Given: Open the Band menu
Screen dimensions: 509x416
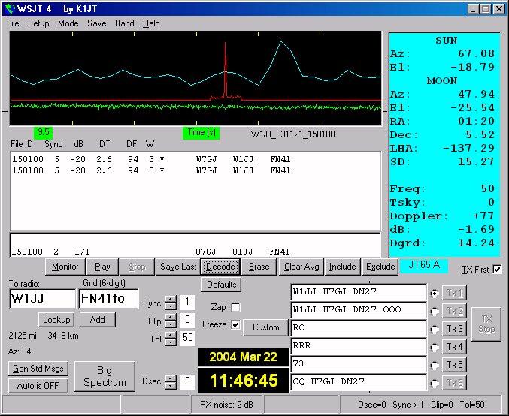Looking at the screenshot, I should click(x=125, y=23).
